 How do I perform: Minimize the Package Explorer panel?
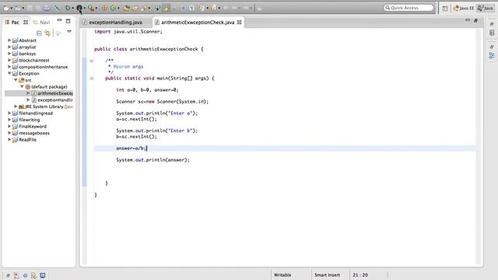pyautogui.click(x=59, y=20)
